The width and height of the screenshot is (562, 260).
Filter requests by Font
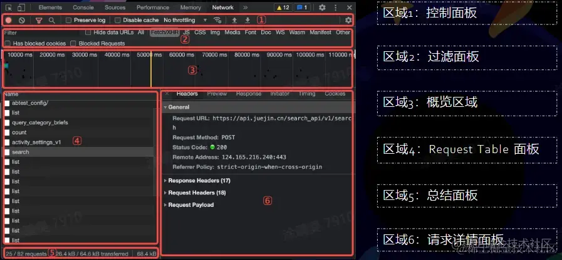(x=251, y=32)
